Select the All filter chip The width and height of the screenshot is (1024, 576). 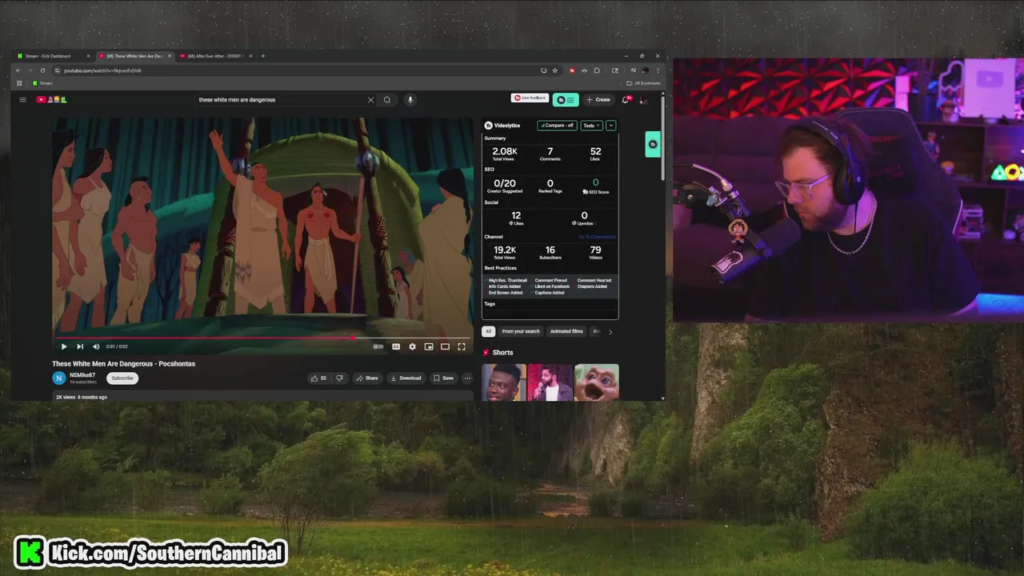pos(488,331)
